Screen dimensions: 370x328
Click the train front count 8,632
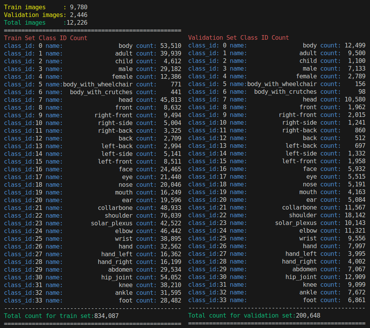pyautogui.click(x=173, y=108)
